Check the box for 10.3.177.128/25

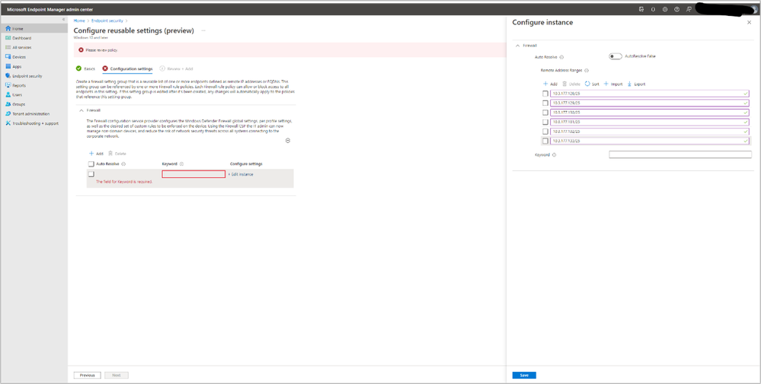coord(545,94)
